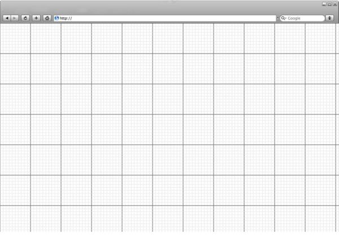The width and height of the screenshot is (339, 239).
Task: Open the address bar history dropdown arrow
Action: coord(277,19)
